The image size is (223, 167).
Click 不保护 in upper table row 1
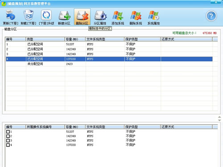pos(131,44)
